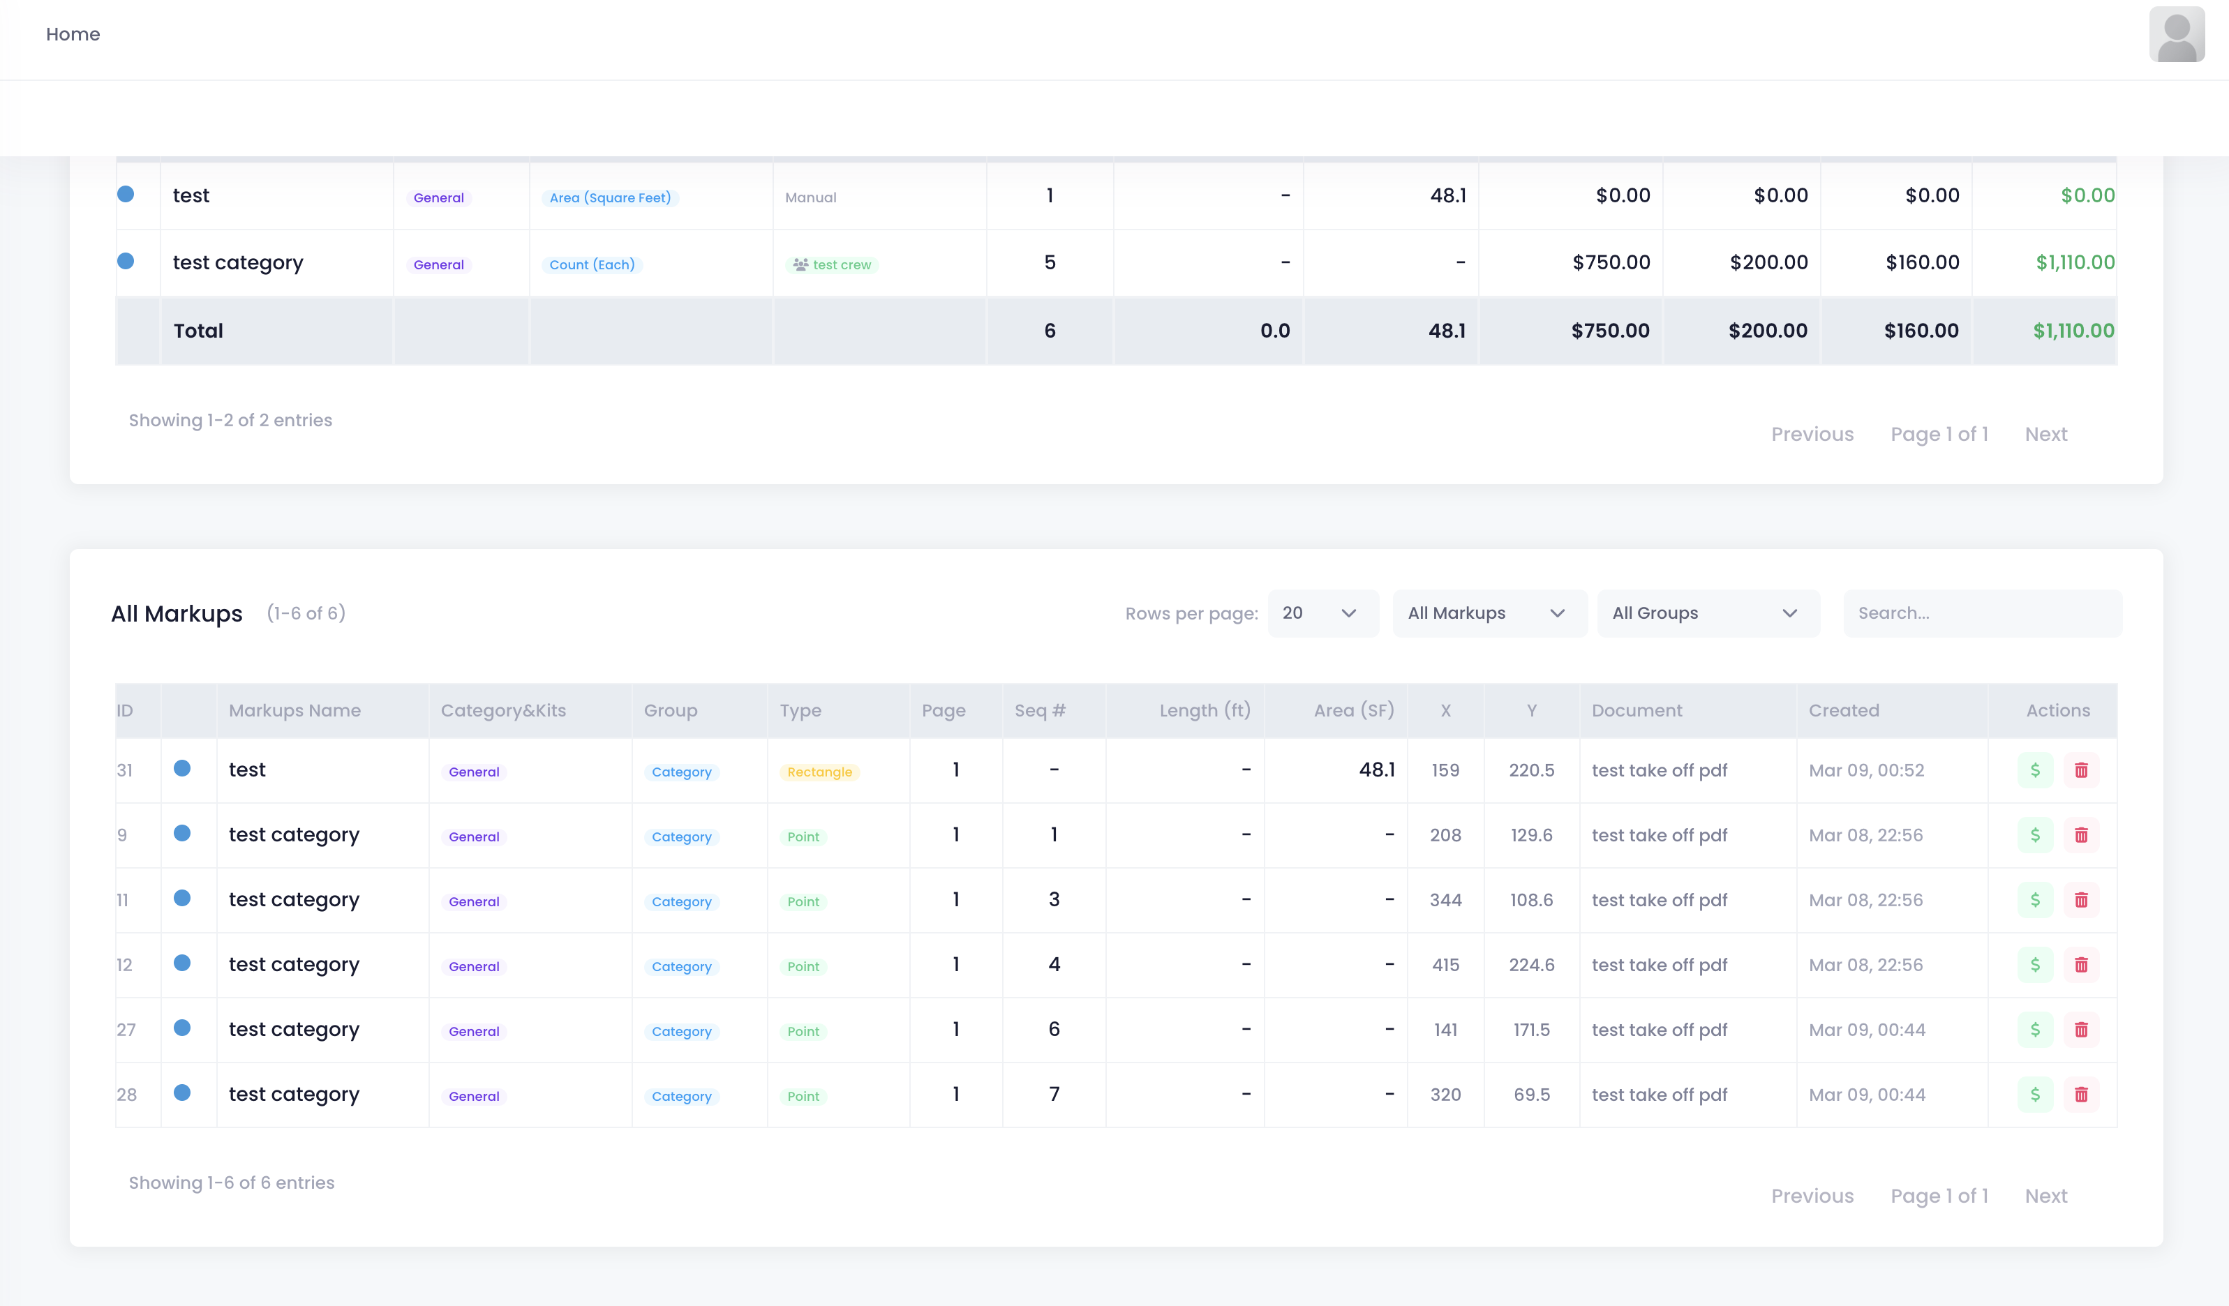Go to the Home navigation item
The image size is (2229, 1306).
[73, 34]
